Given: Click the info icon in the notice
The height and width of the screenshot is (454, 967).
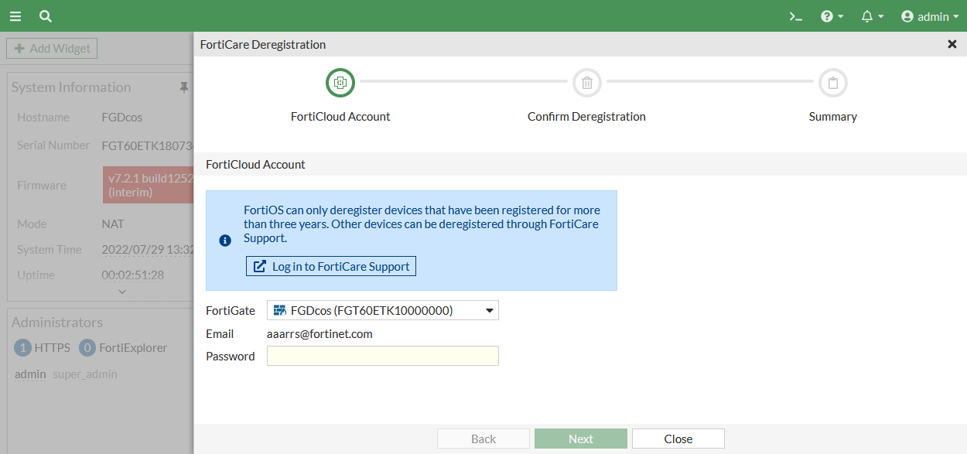Looking at the screenshot, I should click(225, 241).
